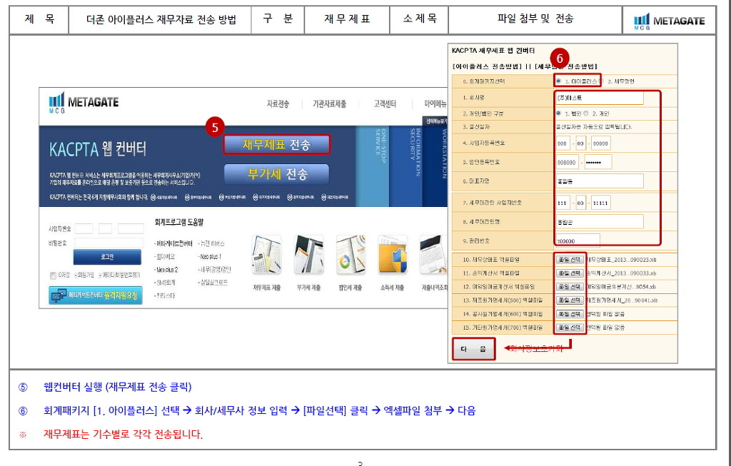Click the 로그인 button
The height and width of the screenshot is (466, 731).
107,257
